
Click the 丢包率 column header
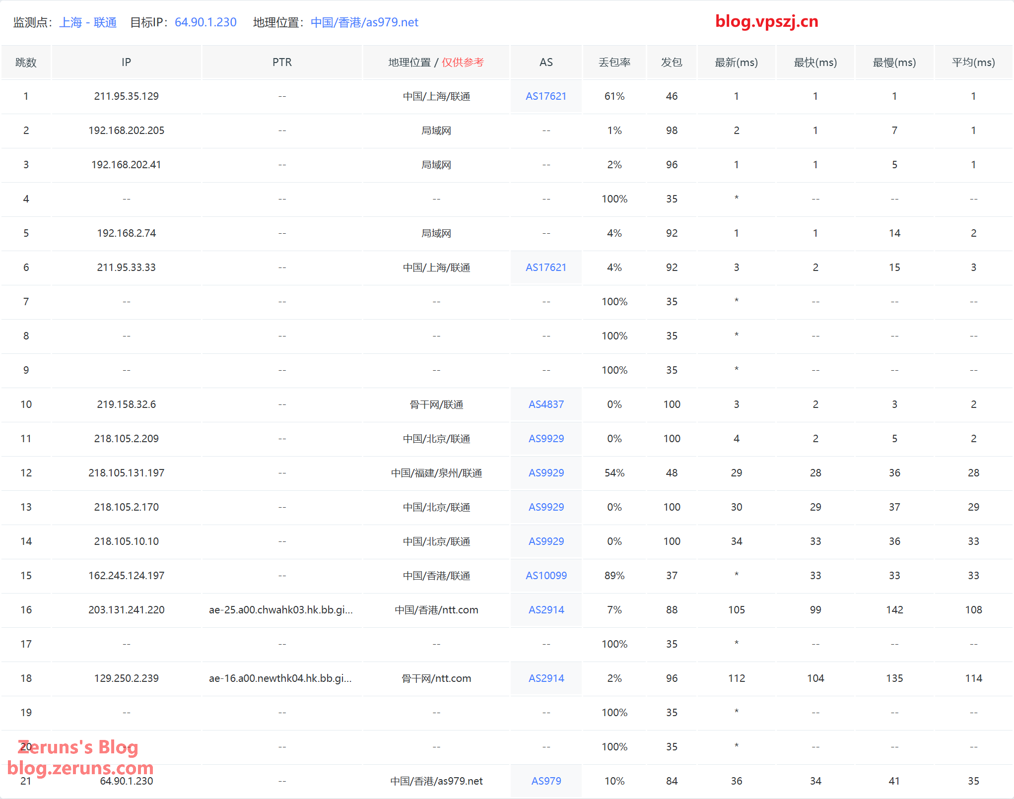pos(614,63)
